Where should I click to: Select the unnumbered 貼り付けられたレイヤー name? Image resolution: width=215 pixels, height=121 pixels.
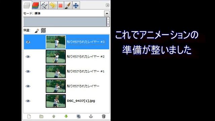(x=83, y=86)
